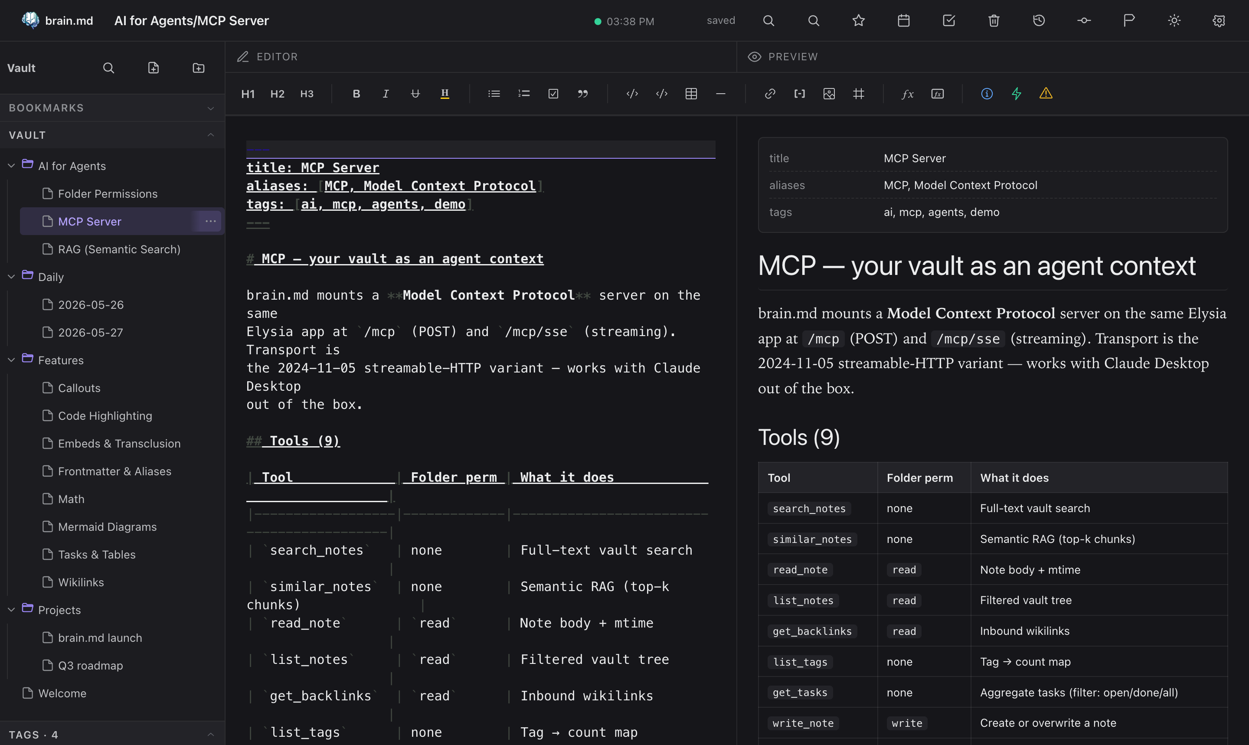
Task: Insert a table
Action: 691,94
